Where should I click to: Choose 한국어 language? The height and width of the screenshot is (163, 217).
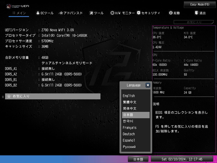tap(136, 121)
